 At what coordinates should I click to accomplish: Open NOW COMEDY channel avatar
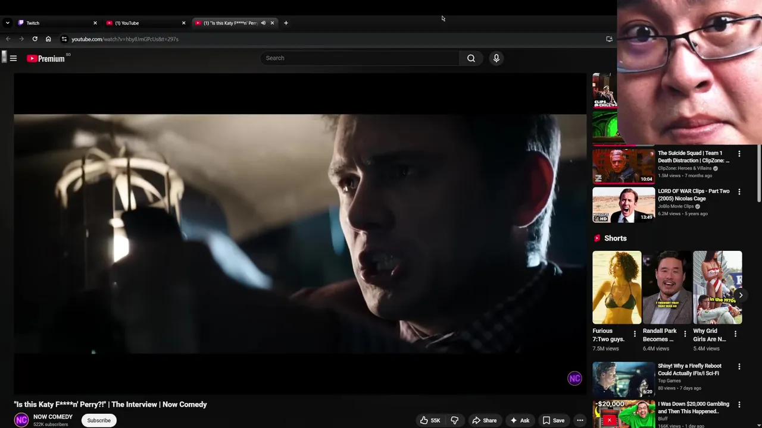tap(21, 420)
